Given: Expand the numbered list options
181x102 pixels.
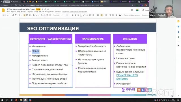Looking at the screenshot, I should (108, 15).
